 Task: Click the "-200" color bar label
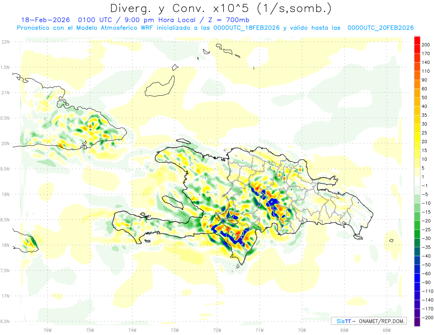[x=428, y=318]
